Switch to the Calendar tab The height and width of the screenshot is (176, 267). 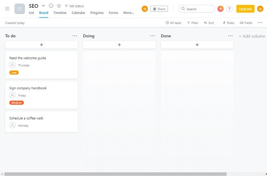[x=78, y=13]
